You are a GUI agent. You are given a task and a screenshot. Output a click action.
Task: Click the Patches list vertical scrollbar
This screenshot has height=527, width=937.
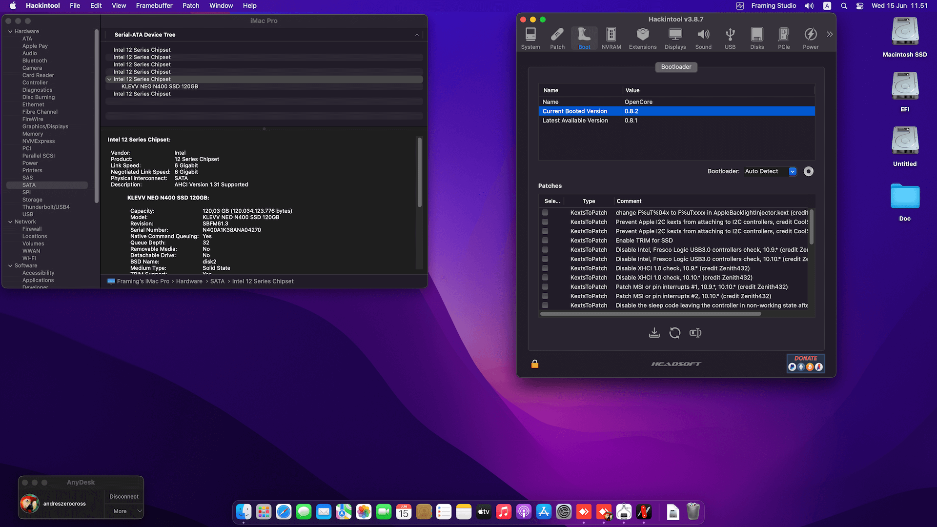click(811, 227)
